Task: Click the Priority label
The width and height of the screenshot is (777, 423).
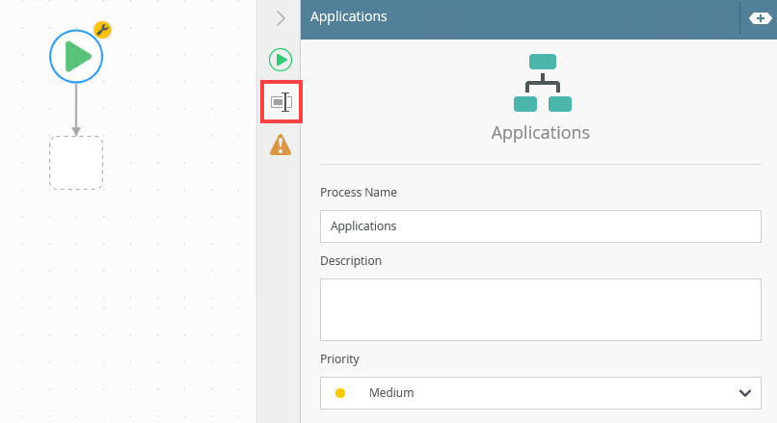Action: pos(339,358)
